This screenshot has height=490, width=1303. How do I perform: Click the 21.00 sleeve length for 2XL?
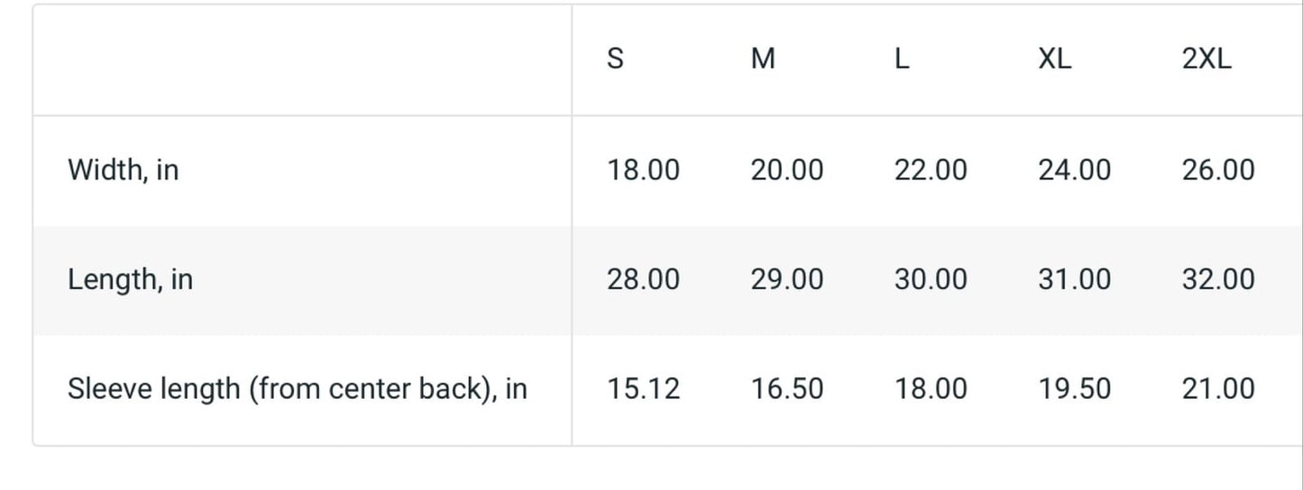coord(1217,389)
